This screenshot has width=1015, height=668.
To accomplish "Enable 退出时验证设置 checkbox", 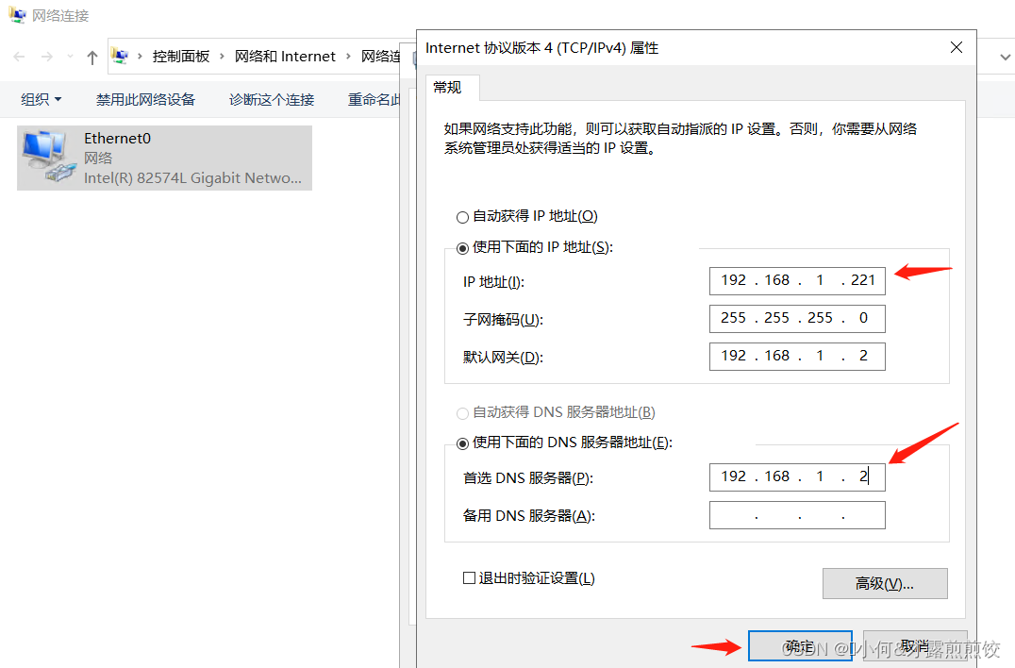I will click(470, 578).
